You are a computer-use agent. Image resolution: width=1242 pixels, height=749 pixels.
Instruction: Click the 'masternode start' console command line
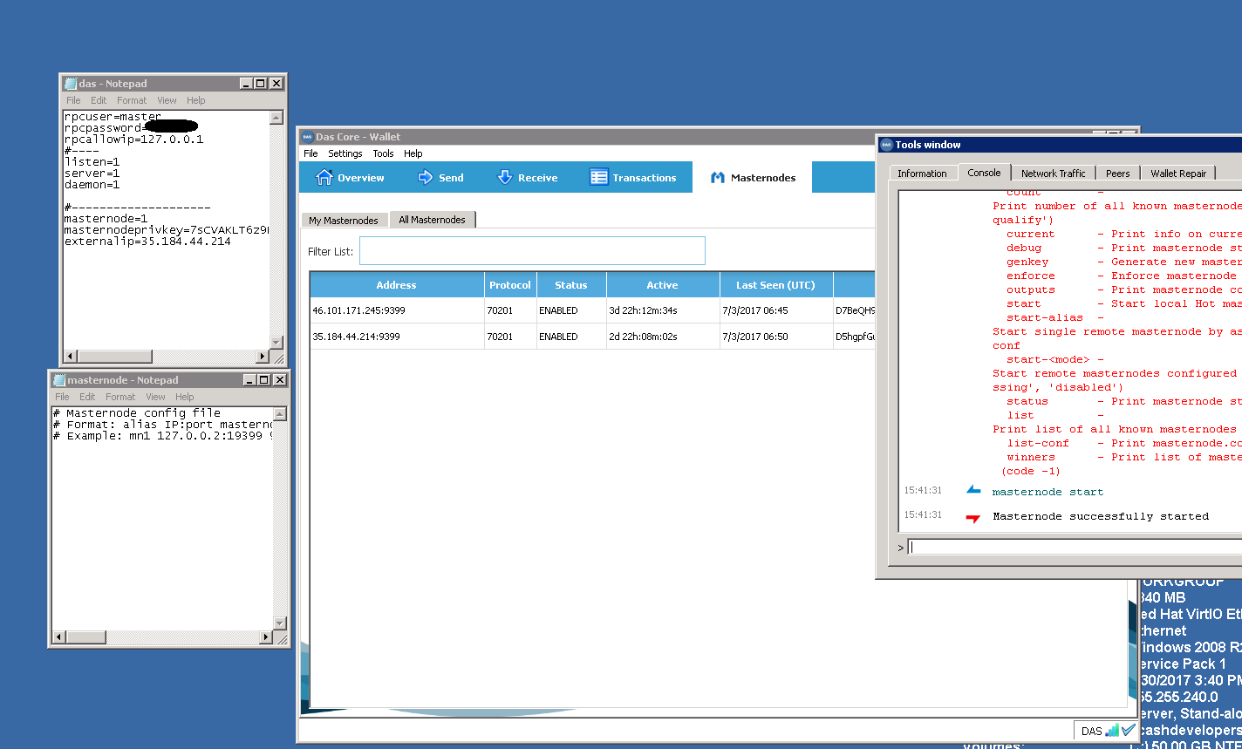1048,492
